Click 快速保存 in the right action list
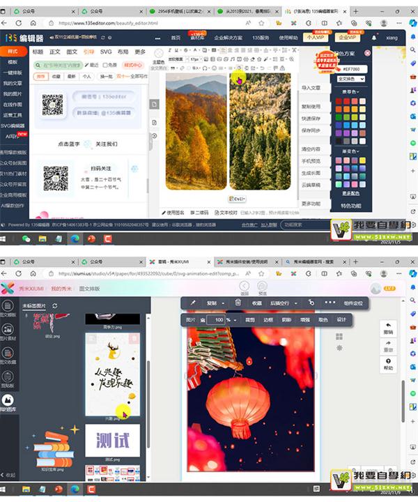Screen dimensions: 418x502 coord(311,119)
